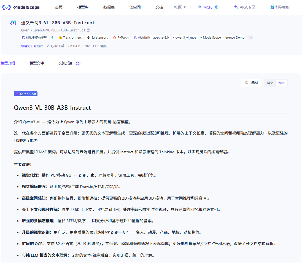
Task: Click the Qwen model avatar icon
Action: click(x=13, y=23)
